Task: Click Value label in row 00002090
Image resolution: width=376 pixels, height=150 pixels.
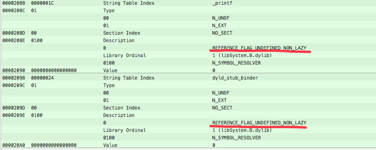Action: 110,70
